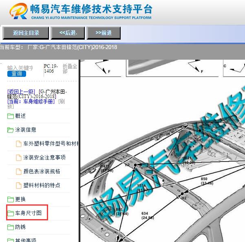Open the 涂装安全注意事项 page
Image resolution: width=245 pixels, height=242 pixels.
(44, 157)
